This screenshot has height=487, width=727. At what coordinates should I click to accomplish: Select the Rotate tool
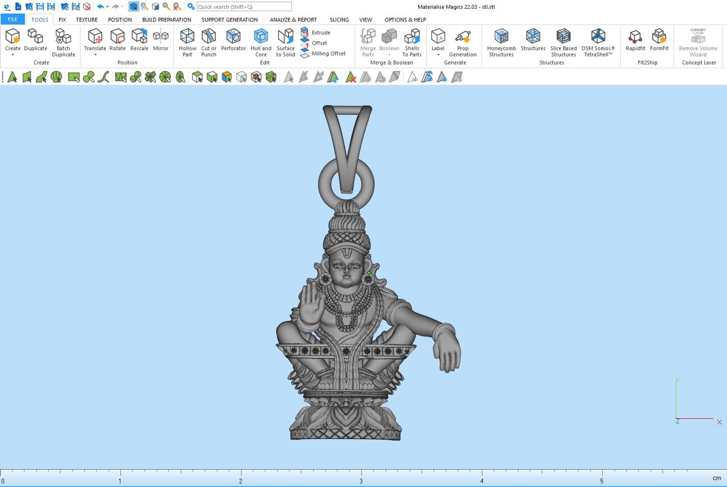(x=118, y=40)
